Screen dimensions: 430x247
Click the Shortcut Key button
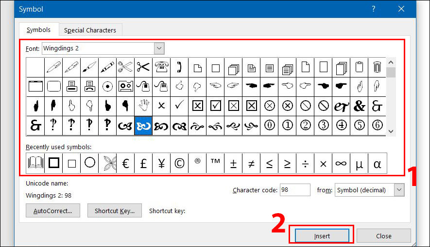point(114,211)
